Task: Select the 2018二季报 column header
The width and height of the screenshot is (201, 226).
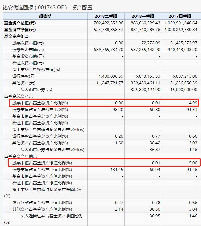Action: tap(106, 16)
